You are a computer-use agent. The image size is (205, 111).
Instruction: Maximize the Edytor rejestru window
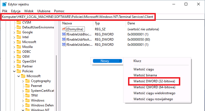coord(186,4)
